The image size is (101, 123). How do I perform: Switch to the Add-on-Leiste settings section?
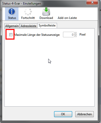(x=67, y=18)
